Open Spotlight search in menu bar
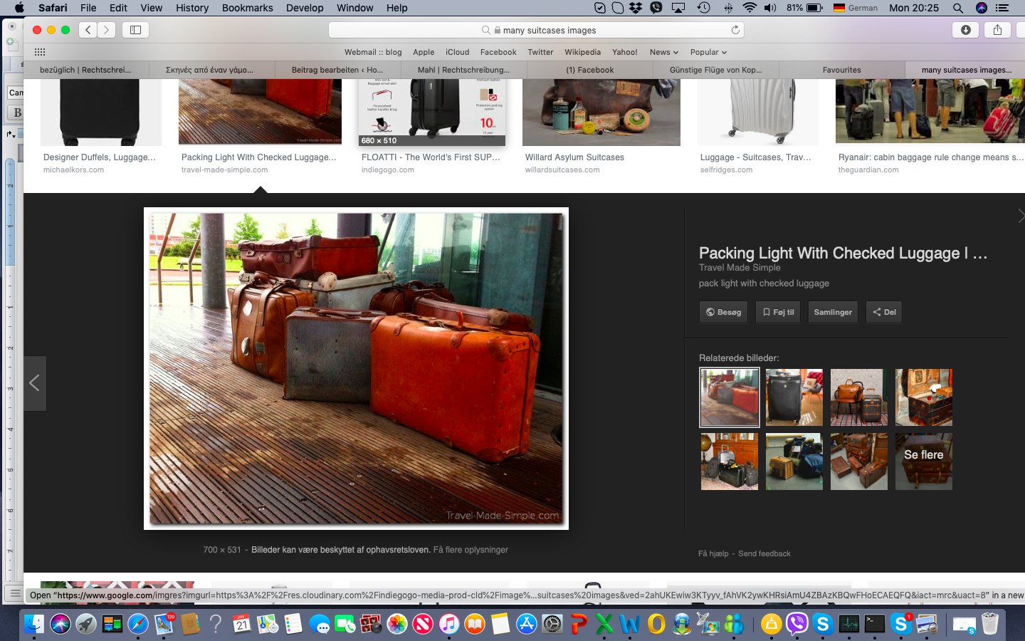1025x641 pixels. pyautogui.click(x=958, y=8)
